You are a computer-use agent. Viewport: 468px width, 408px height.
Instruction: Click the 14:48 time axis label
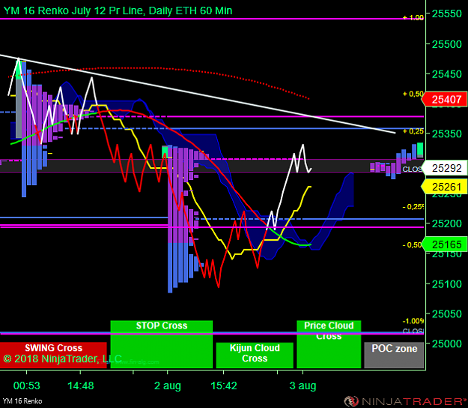coord(81,385)
